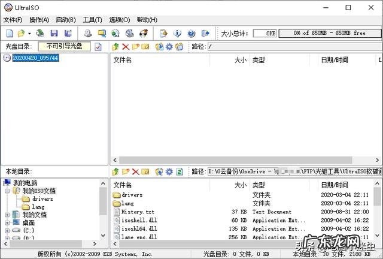Open the 工具(T) menu
Viewport: 383px width, 259px height.
tap(92, 20)
